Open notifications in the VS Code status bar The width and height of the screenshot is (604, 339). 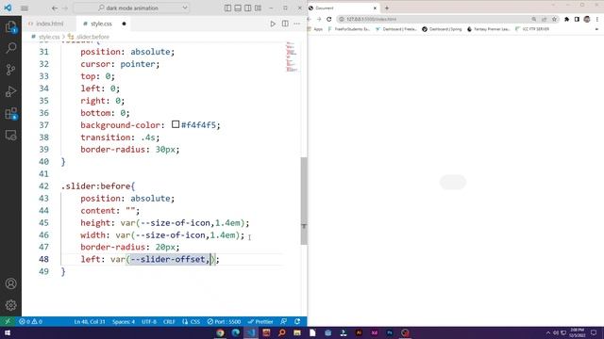(x=297, y=321)
